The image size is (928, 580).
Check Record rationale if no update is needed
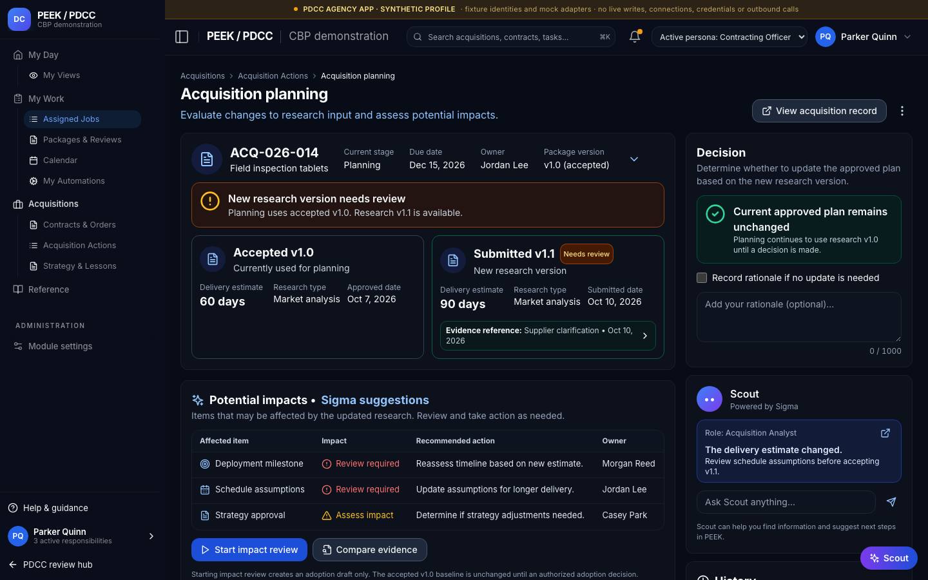(702, 278)
